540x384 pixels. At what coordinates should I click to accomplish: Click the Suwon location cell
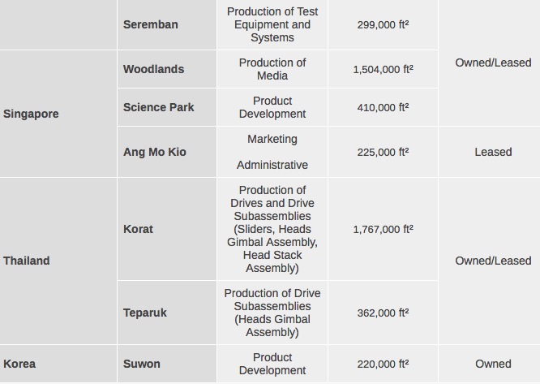click(142, 364)
